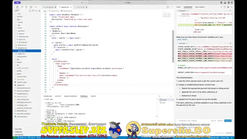Open package.json in file tree
The height and width of the screenshot is (139, 247).
[22, 105]
